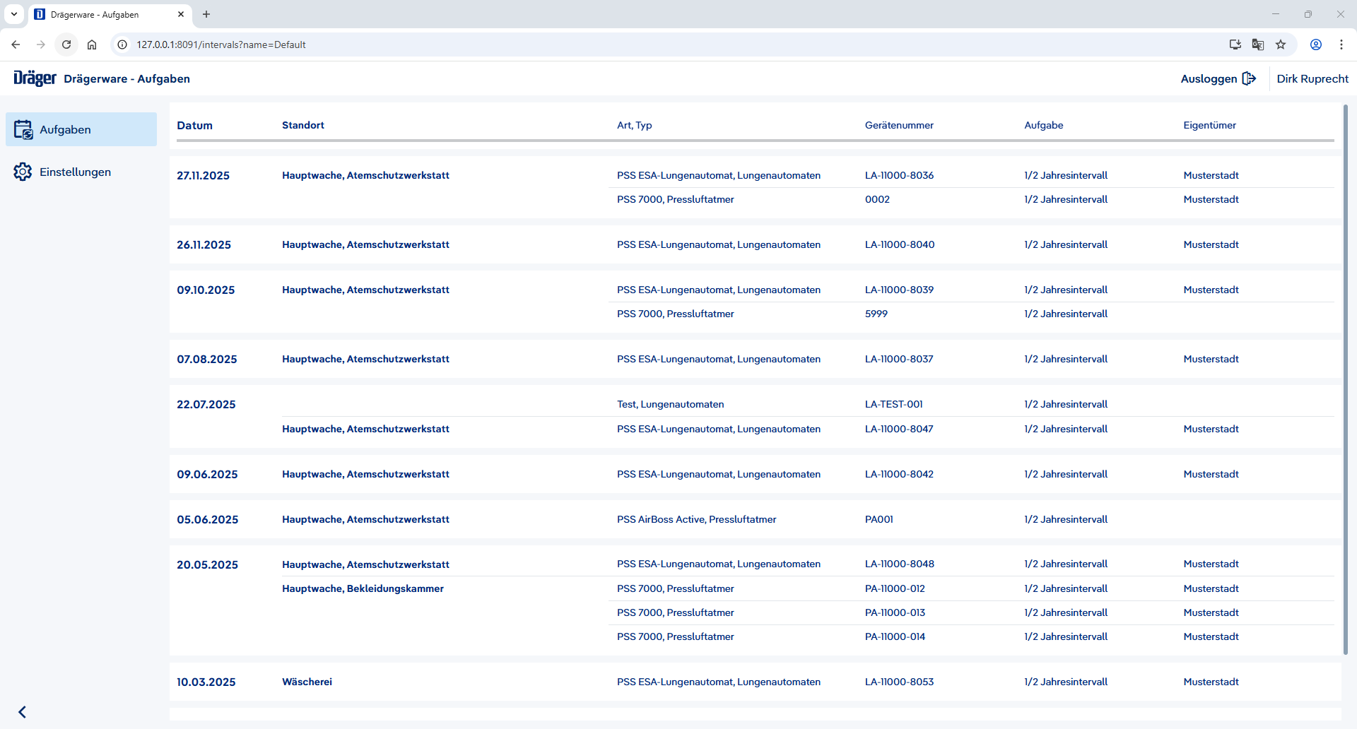Click the Wäscherei location
Viewport: 1357px width, 729px height.
point(307,682)
